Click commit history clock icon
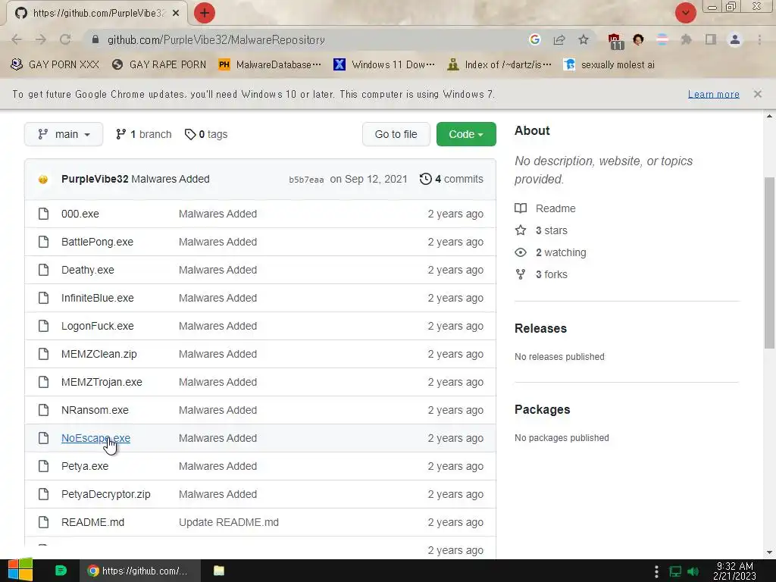Image resolution: width=776 pixels, height=582 pixels. click(x=425, y=179)
